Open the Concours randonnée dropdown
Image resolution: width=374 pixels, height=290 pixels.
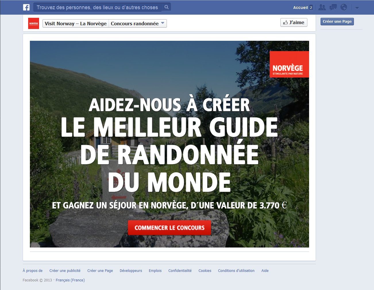[x=137, y=24]
